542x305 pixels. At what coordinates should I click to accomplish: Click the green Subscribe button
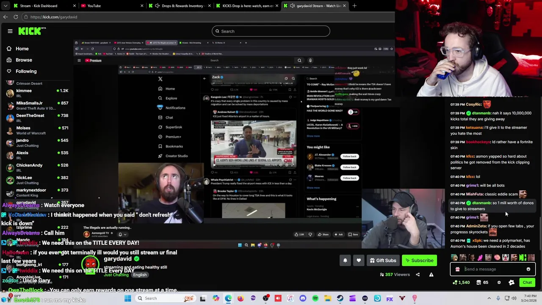point(419,261)
